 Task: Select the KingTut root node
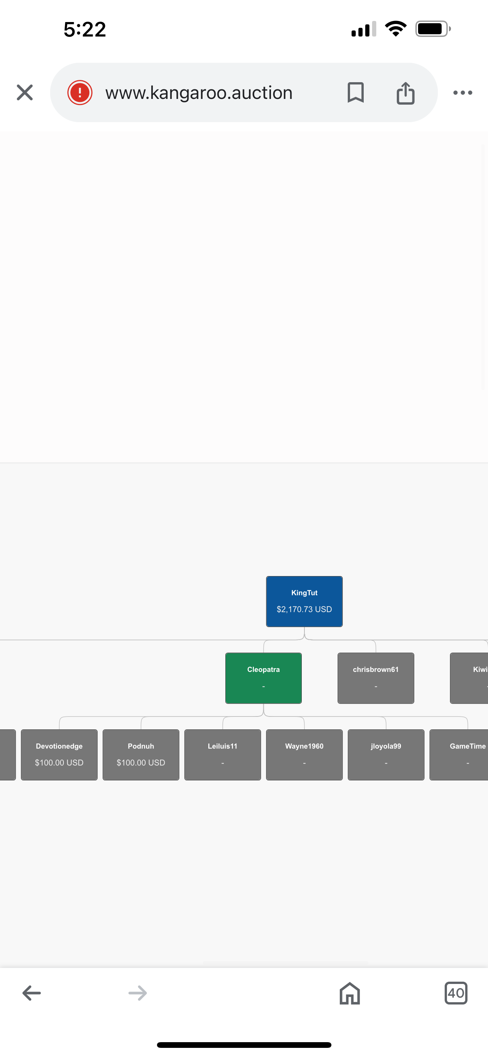(304, 601)
